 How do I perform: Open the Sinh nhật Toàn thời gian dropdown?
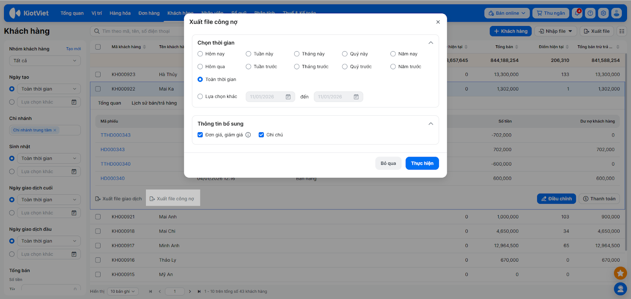pos(49,159)
